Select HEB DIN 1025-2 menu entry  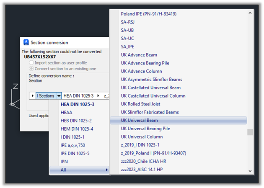(79, 121)
